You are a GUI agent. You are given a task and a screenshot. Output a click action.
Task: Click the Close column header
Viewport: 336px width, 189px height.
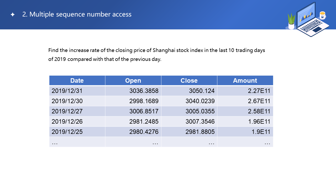pyautogui.click(x=189, y=81)
